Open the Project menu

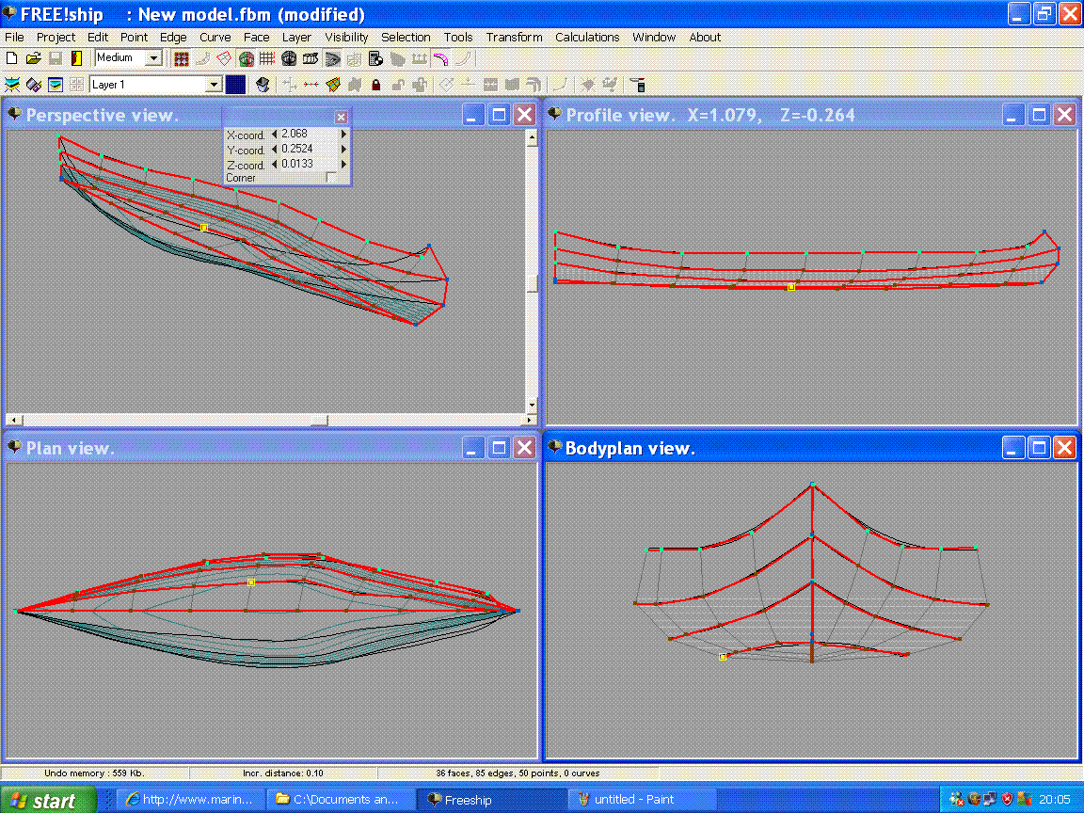(56, 38)
